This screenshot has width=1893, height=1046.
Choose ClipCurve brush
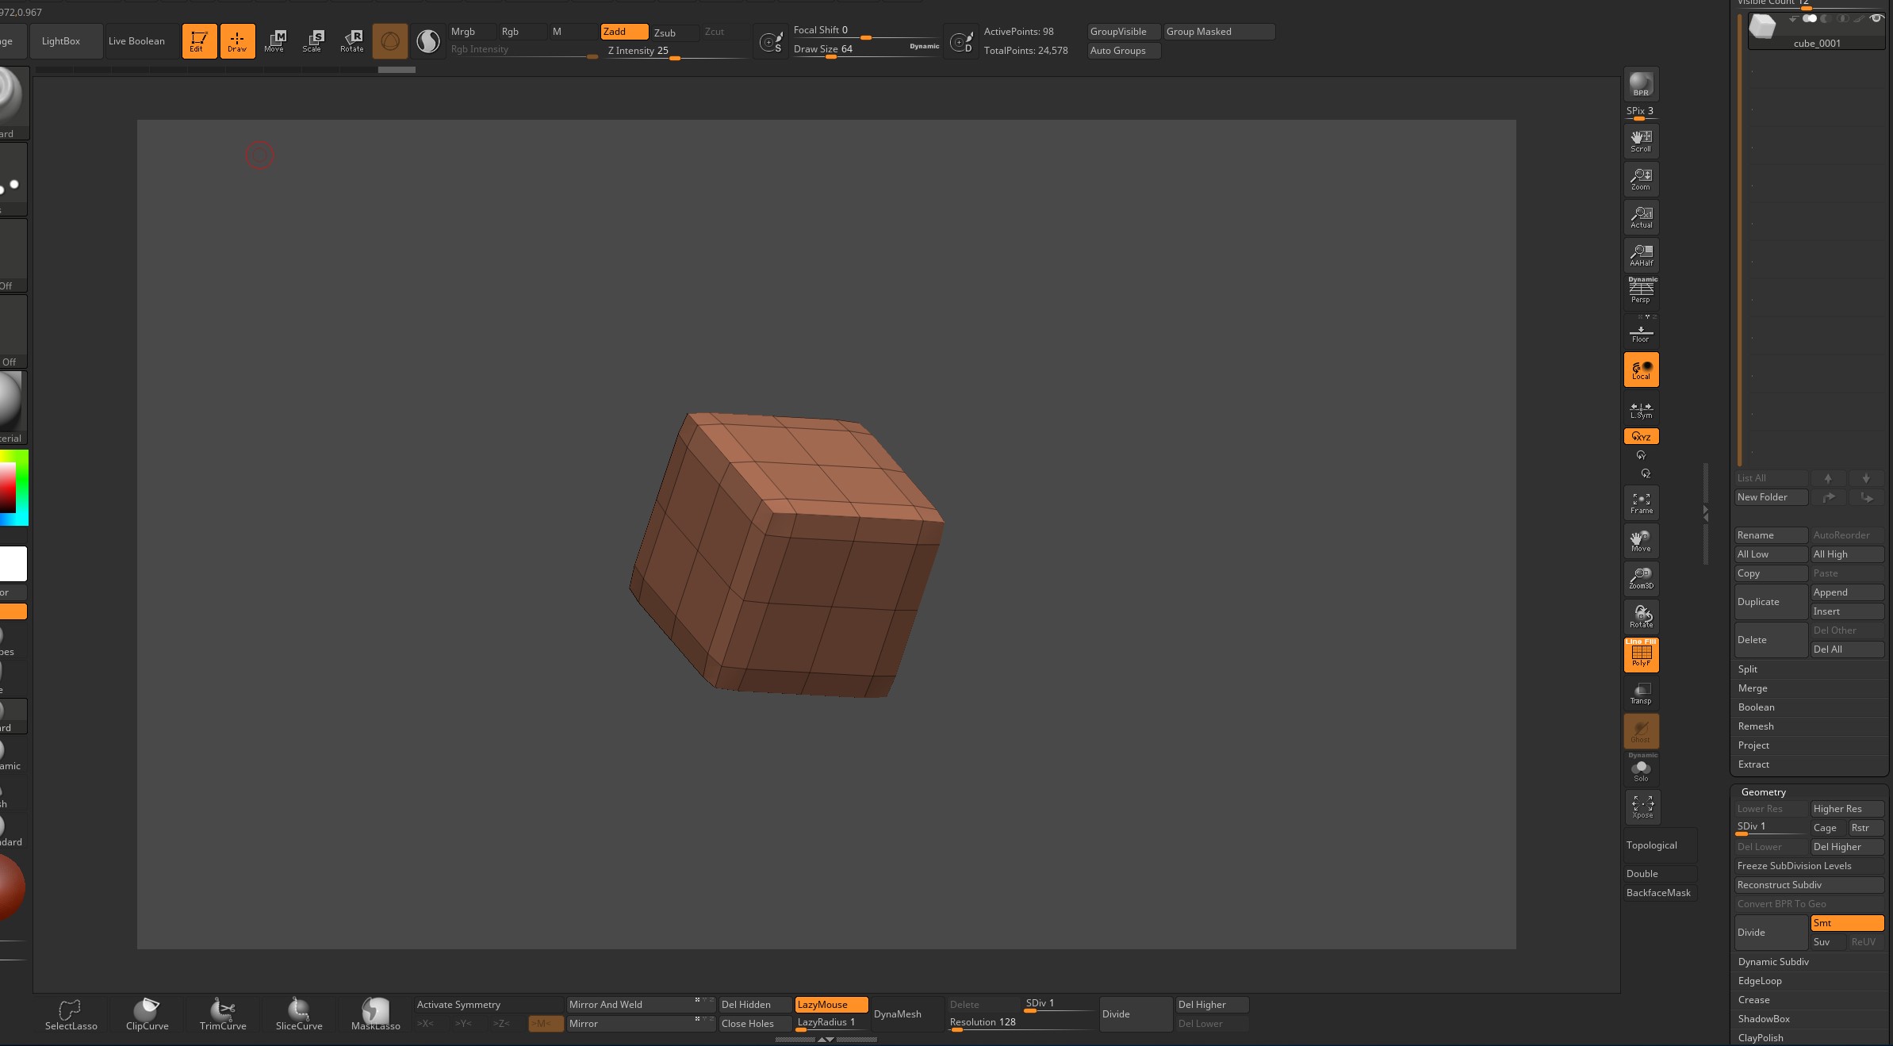[x=147, y=1014]
